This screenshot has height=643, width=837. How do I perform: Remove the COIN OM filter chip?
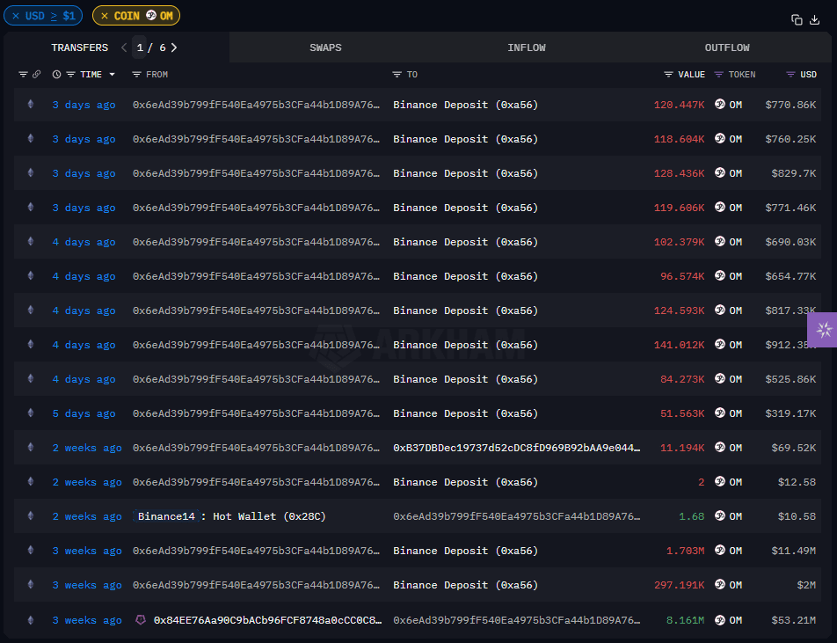point(104,16)
